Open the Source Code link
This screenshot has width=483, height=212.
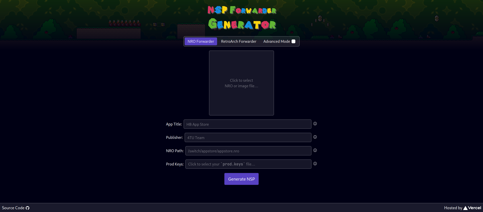point(16,208)
